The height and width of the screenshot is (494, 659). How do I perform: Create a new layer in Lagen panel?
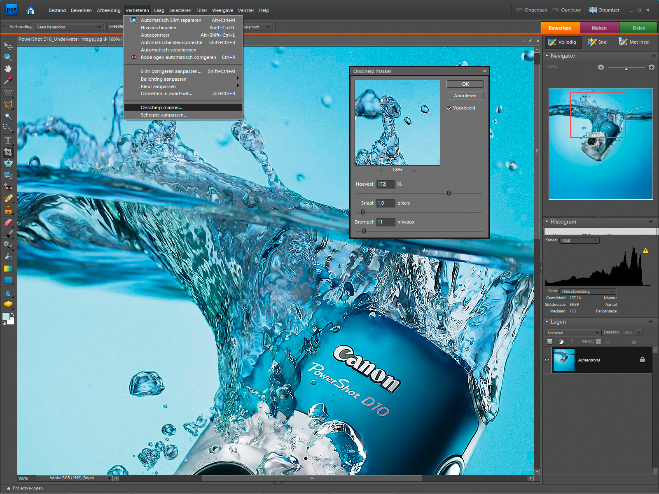pos(550,341)
